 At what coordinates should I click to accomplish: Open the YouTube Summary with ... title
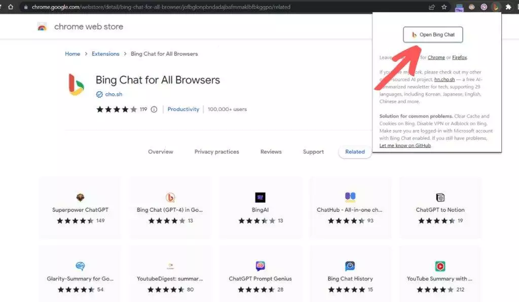439,279
